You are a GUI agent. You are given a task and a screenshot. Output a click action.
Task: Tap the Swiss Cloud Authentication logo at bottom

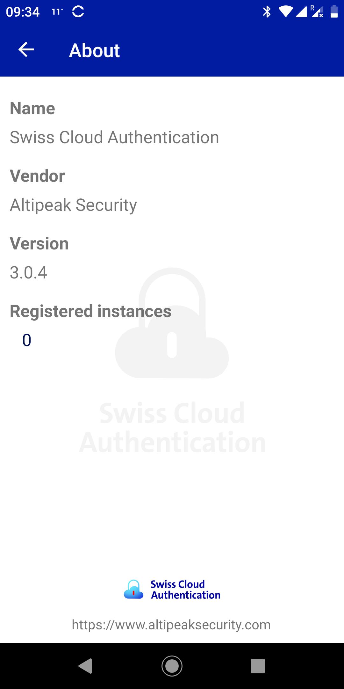pos(172,589)
